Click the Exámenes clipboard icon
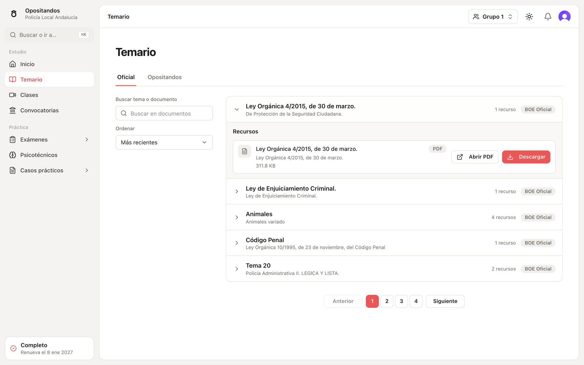 click(x=12, y=140)
